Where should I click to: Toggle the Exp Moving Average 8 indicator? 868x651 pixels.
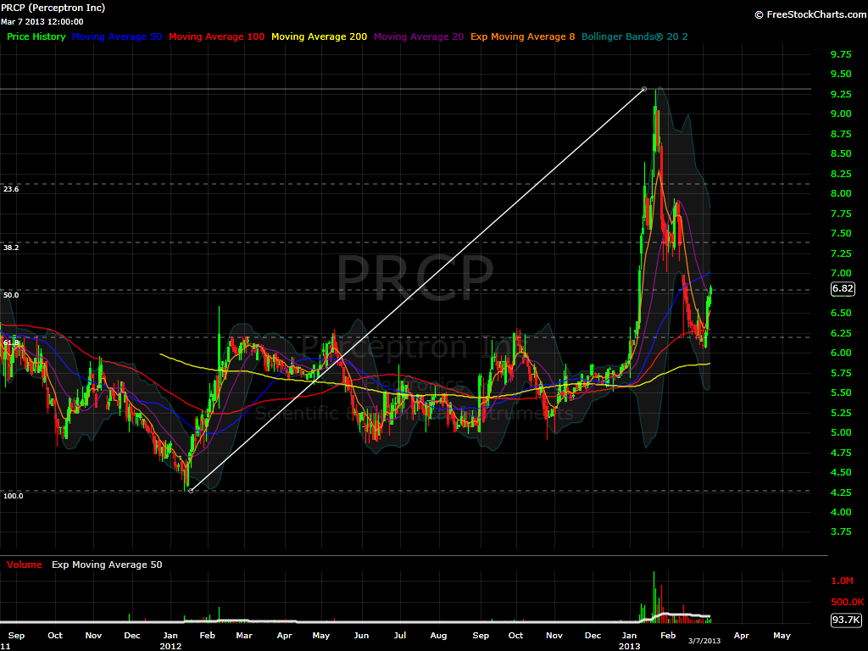pos(522,36)
